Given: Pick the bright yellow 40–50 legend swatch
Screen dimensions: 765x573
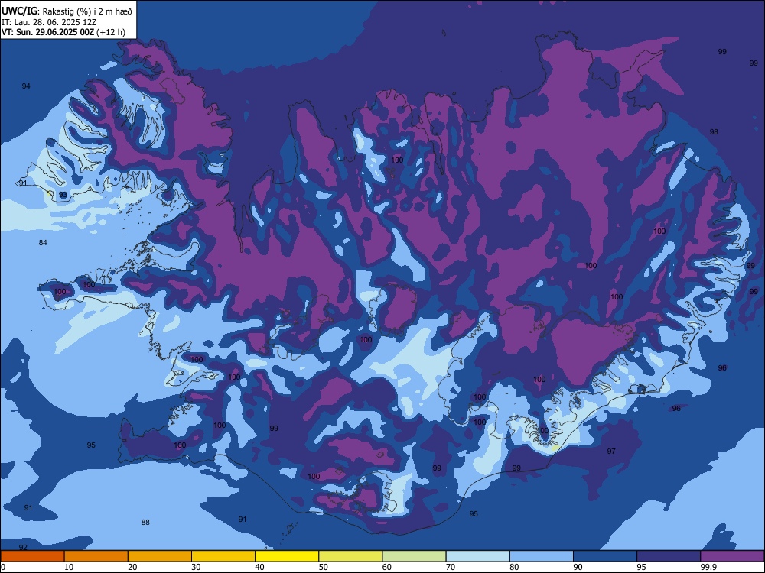Looking at the screenshot, I should (287, 556).
